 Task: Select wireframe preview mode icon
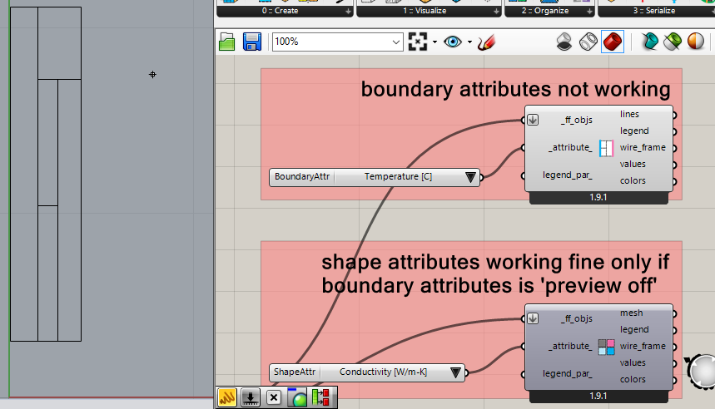pyautogui.click(x=588, y=42)
